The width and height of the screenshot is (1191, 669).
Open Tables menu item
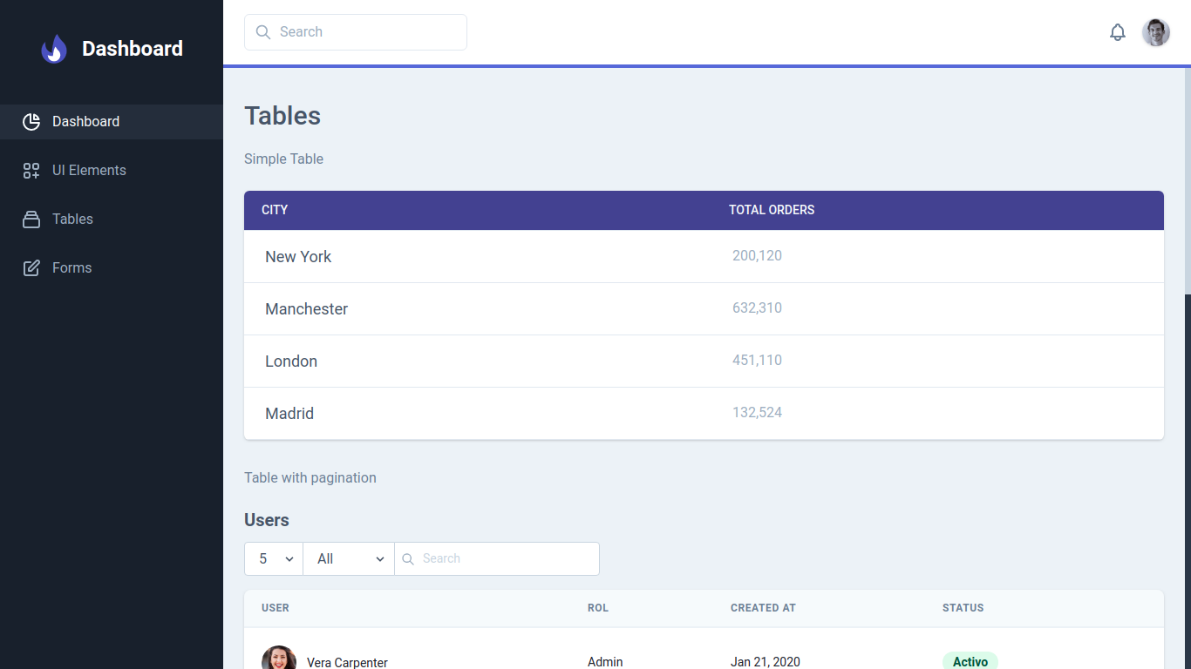tap(112, 220)
